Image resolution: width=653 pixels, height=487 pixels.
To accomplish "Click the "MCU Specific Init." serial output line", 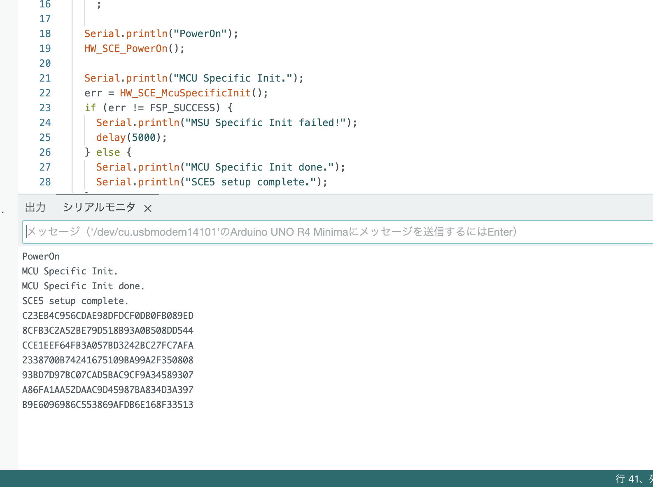I will [x=70, y=271].
